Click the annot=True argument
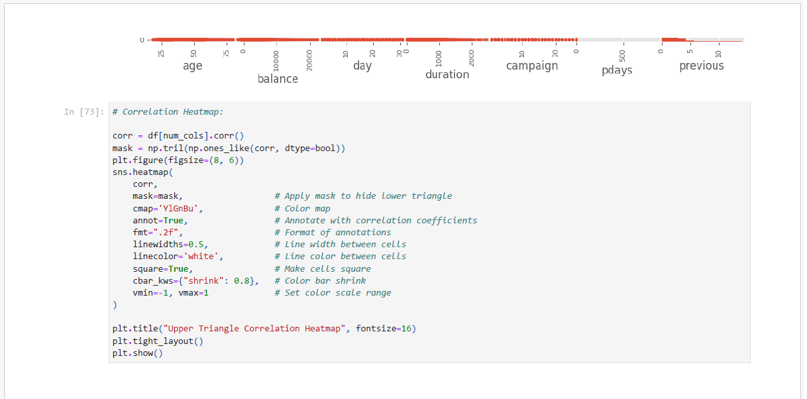 (160, 220)
